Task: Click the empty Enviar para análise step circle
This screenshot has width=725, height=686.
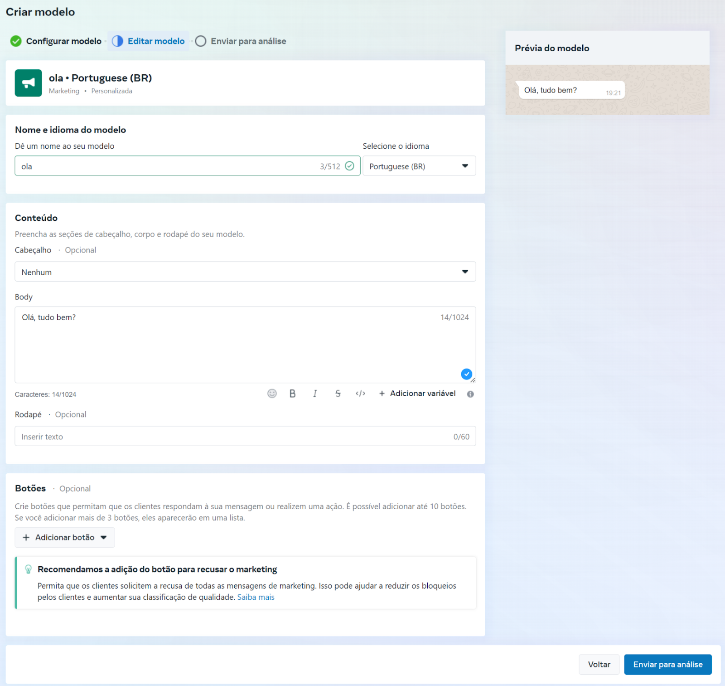Action: point(201,41)
